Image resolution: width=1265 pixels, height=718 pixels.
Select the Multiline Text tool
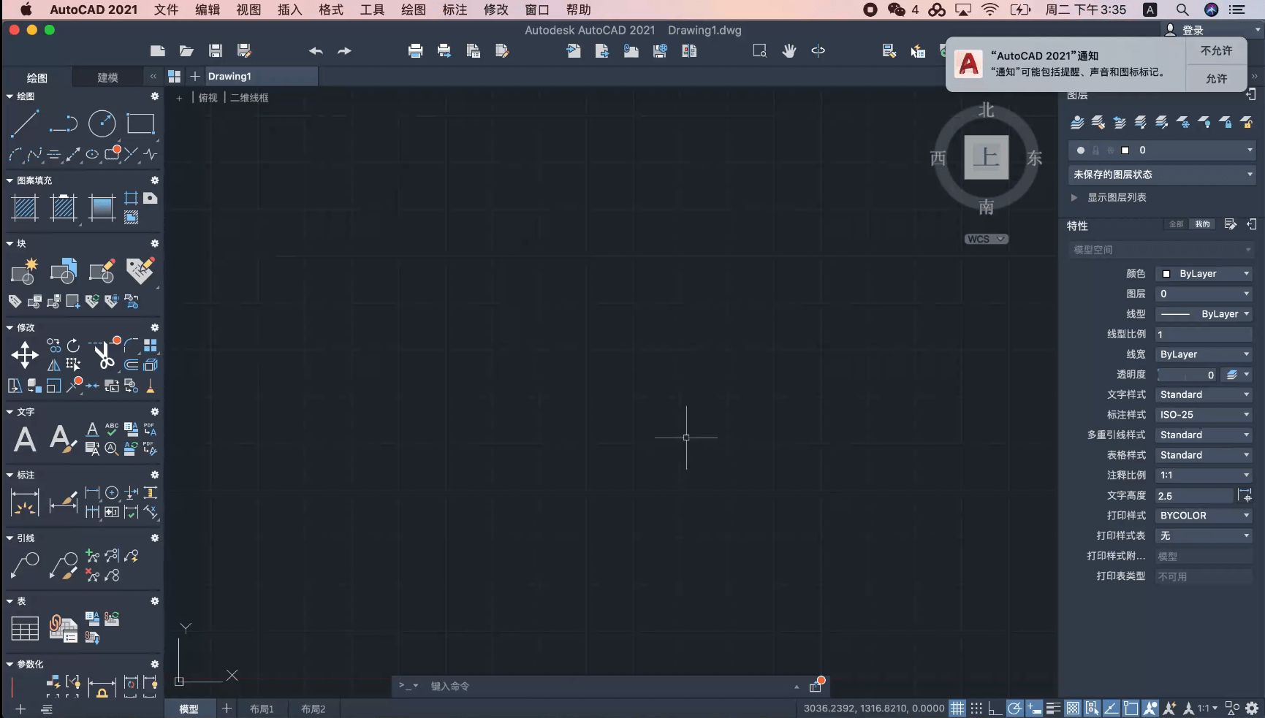(25, 439)
